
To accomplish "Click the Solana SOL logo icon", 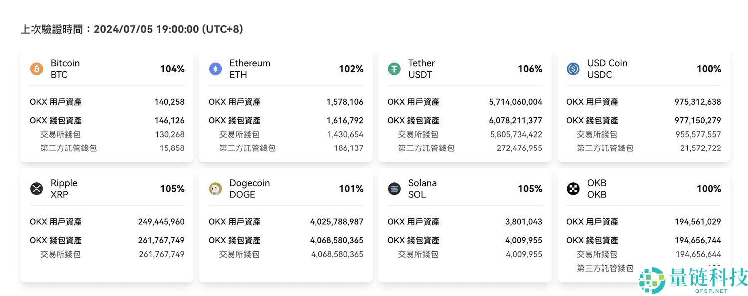I will (x=394, y=189).
